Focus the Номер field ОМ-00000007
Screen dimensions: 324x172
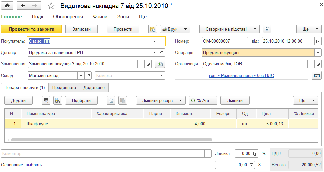point(225,41)
